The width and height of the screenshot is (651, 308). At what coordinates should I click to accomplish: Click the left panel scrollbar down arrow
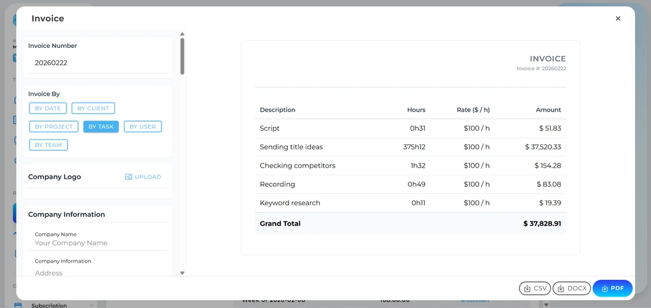pos(182,273)
